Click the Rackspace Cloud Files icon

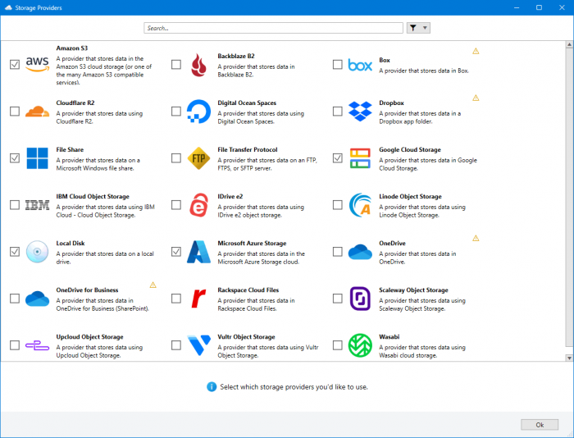(199, 298)
